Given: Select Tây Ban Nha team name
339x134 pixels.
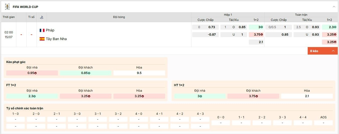Looking at the screenshot, I should (56, 39).
